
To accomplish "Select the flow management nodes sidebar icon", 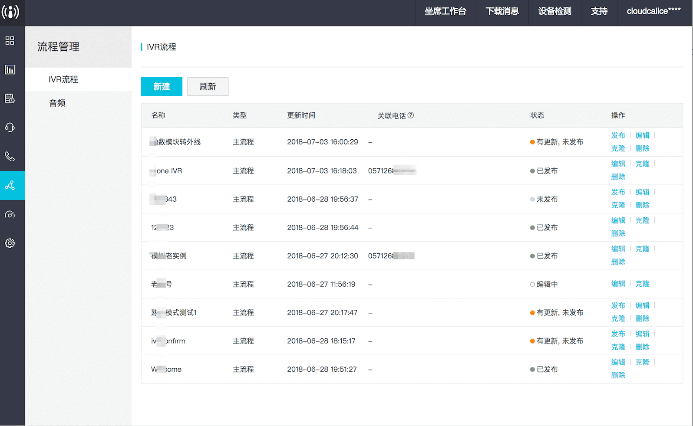I will pyautogui.click(x=10, y=185).
